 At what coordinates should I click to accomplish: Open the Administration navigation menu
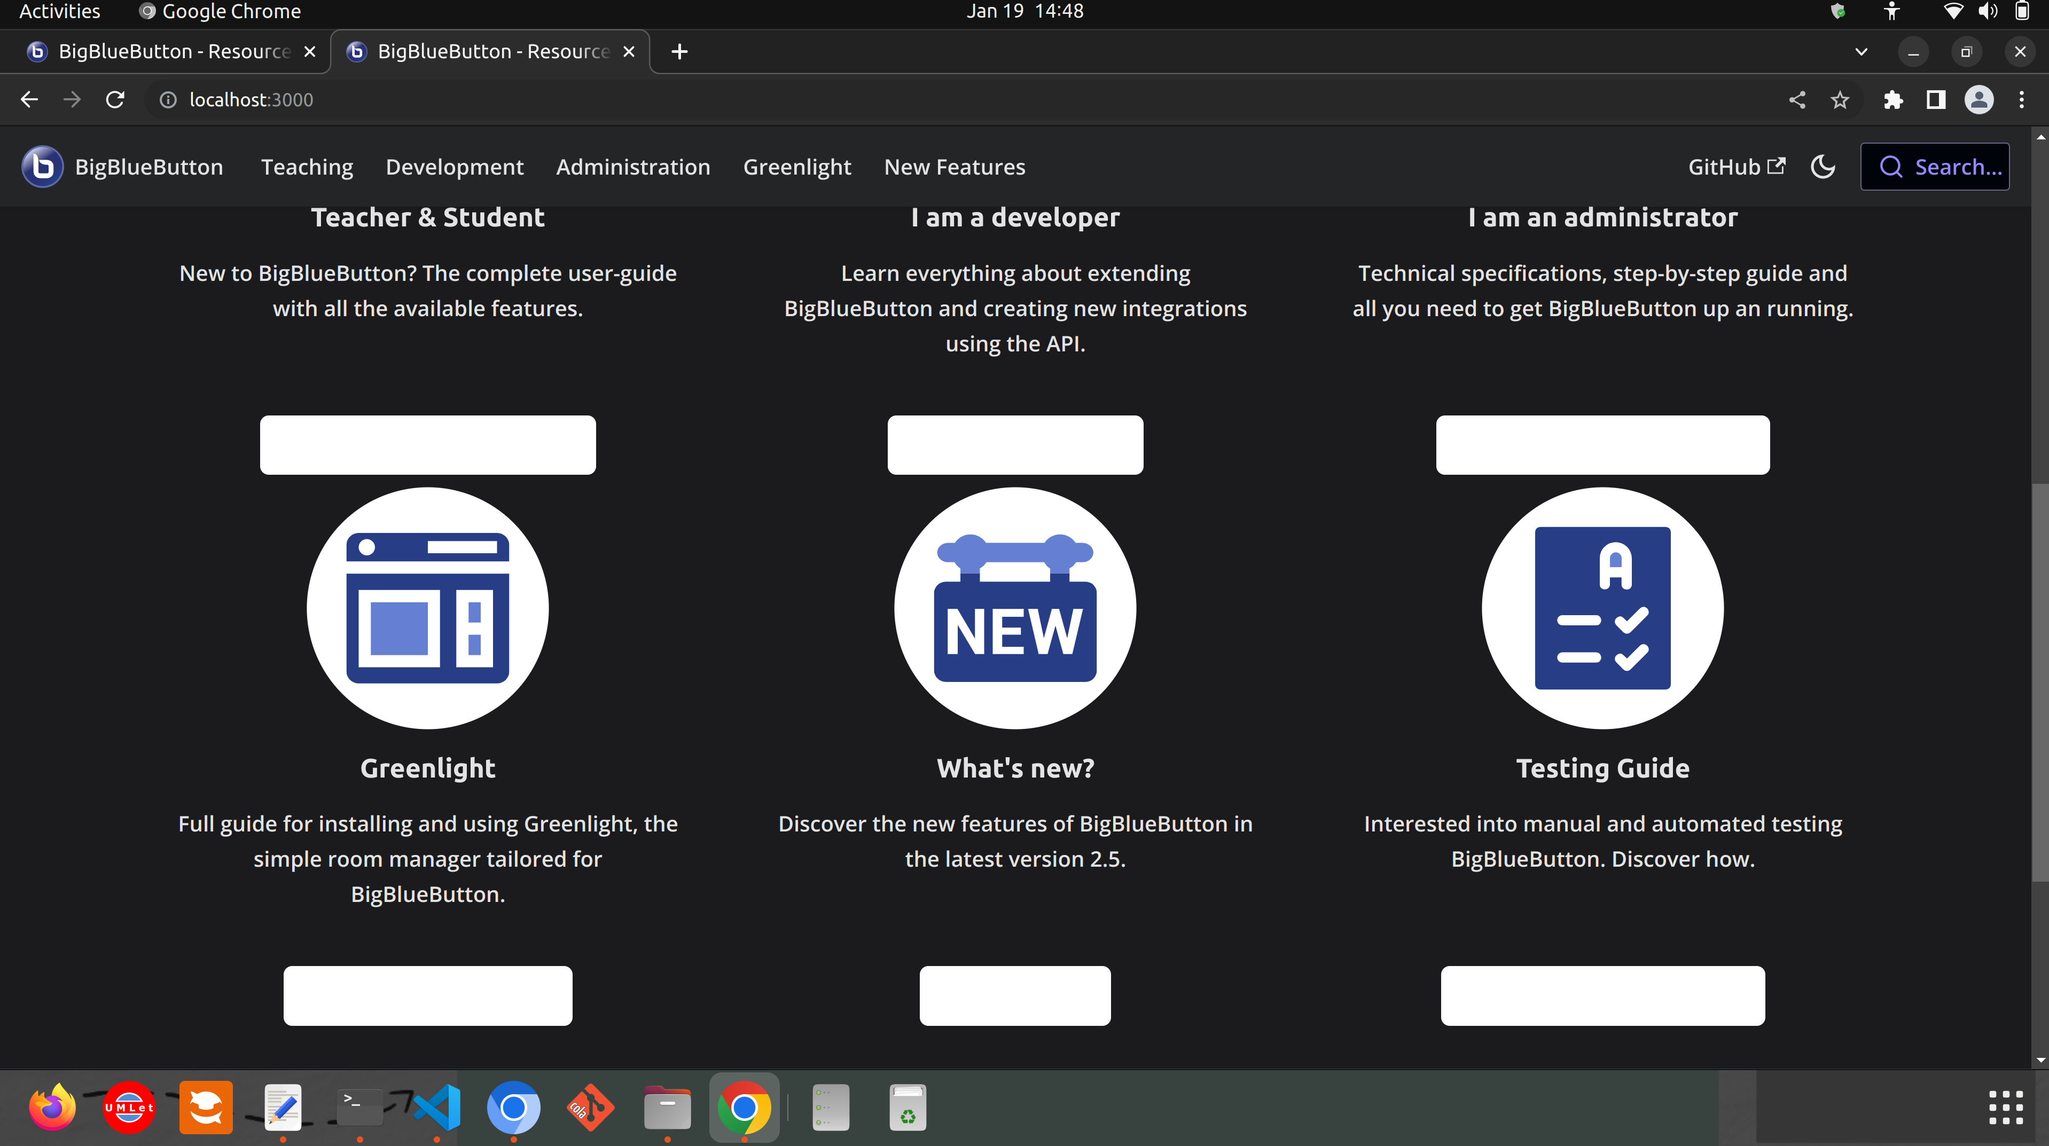point(633,166)
